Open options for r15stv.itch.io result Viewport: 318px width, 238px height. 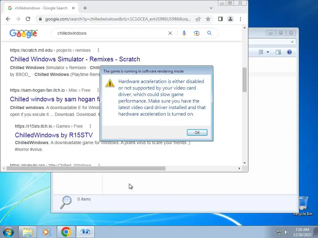point(90,126)
